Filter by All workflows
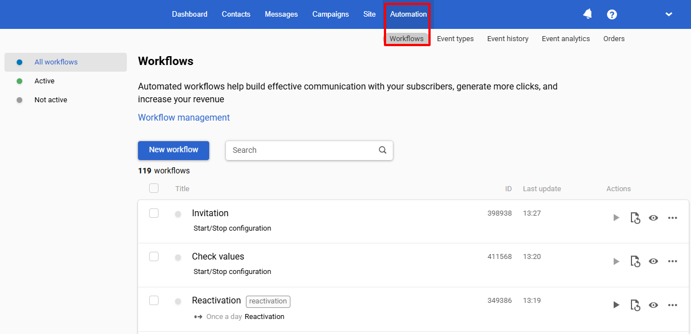Image resolution: width=691 pixels, height=334 pixels. point(66,62)
